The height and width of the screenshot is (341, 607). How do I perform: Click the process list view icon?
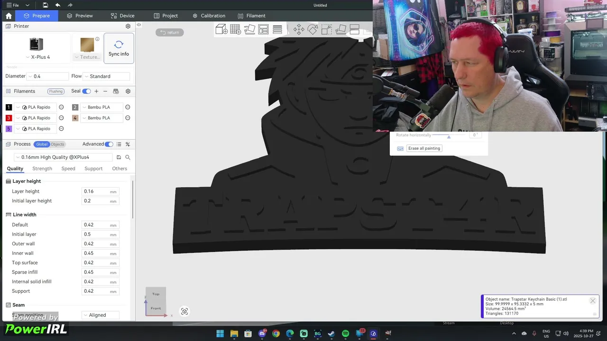point(119,144)
